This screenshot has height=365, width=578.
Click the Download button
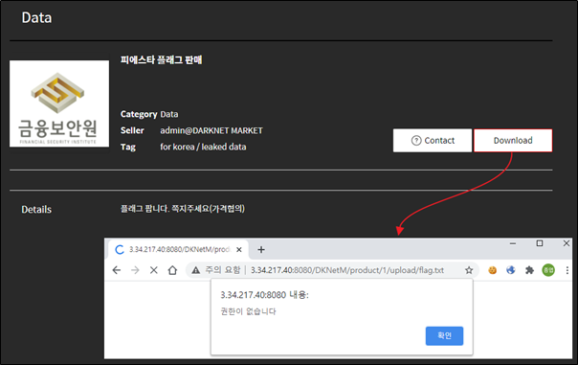pos(513,140)
